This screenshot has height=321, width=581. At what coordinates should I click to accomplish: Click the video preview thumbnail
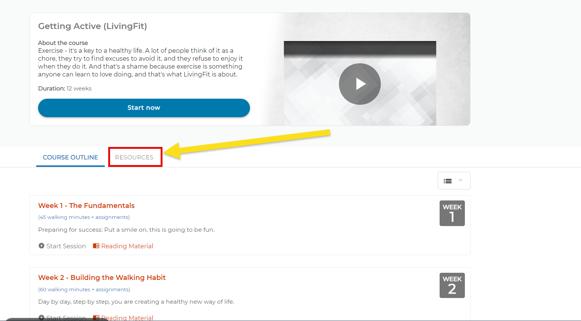tap(360, 83)
